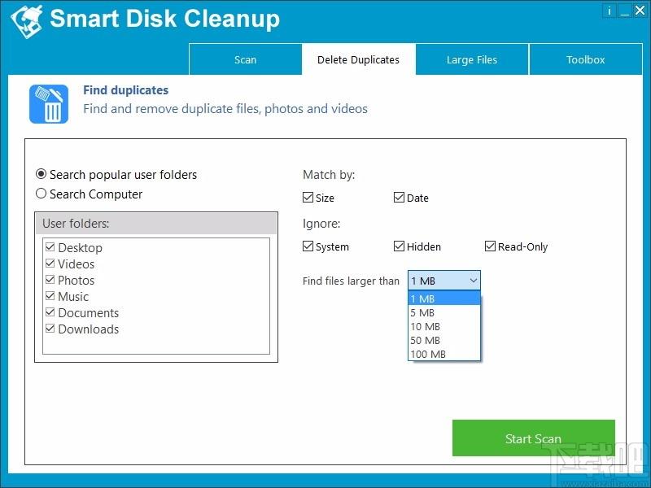The height and width of the screenshot is (488, 651).
Task: Pick 5 MB in the size list
Action: [x=444, y=312]
